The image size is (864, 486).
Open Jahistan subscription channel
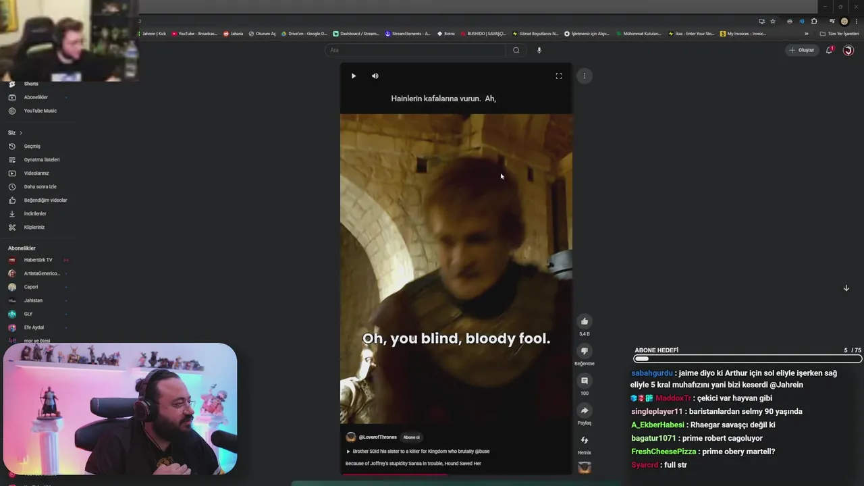[x=37, y=300]
